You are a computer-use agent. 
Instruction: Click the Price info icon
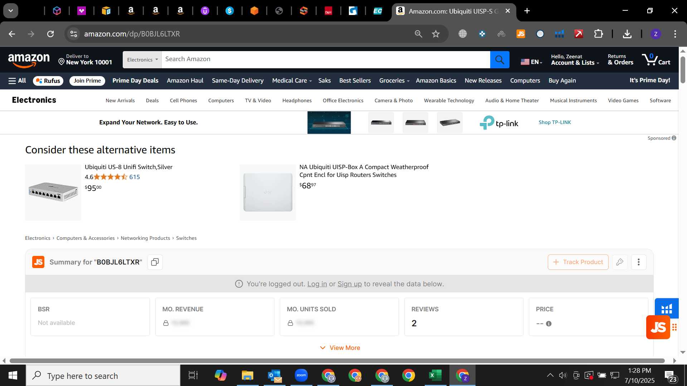549,323
